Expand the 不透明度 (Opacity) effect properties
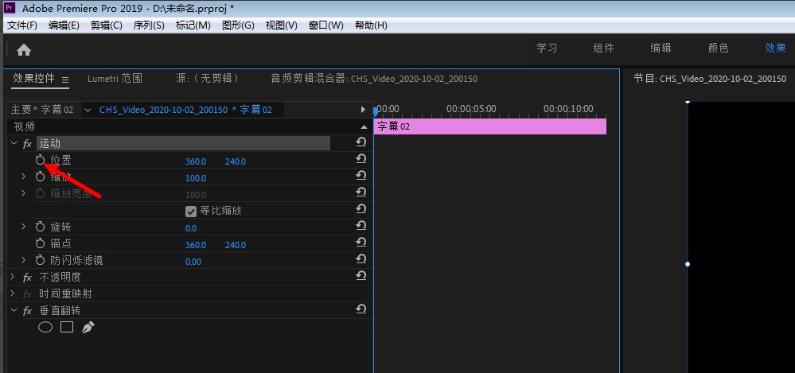The height and width of the screenshot is (373, 795). tap(13, 277)
